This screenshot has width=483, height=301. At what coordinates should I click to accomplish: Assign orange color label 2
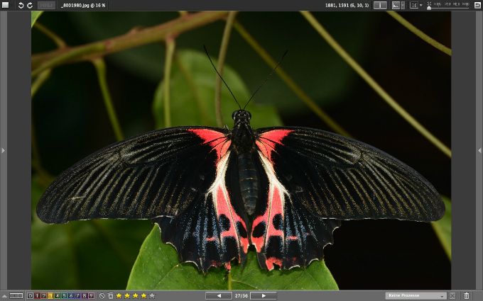pos(44,296)
